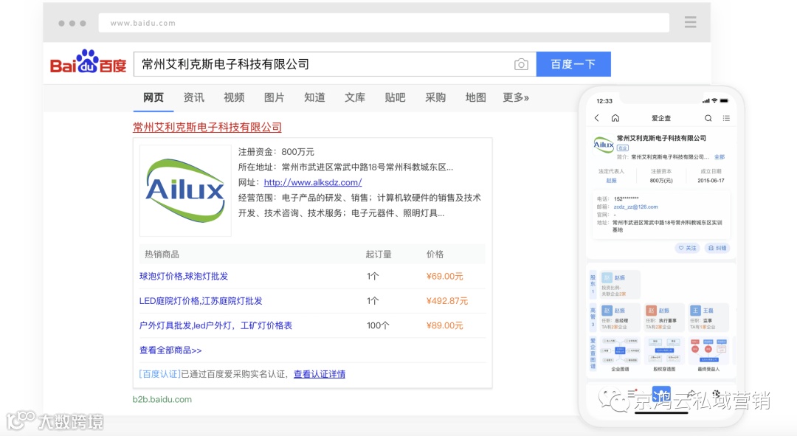Click the browser address bar www.baidu.com
Viewport: 797px width, 436px height.
pos(384,23)
